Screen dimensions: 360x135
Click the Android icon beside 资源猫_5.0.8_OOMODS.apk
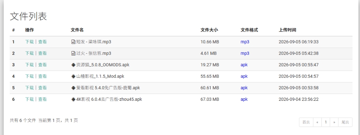(x=73, y=65)
